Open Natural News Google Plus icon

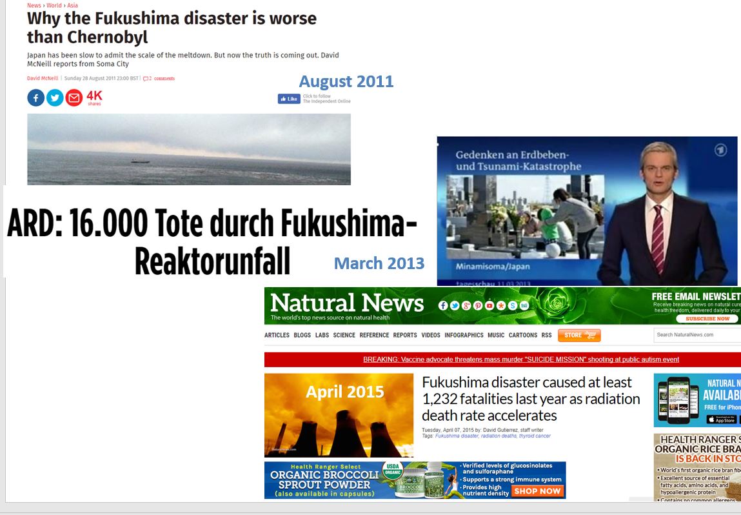tap(466, 305)
